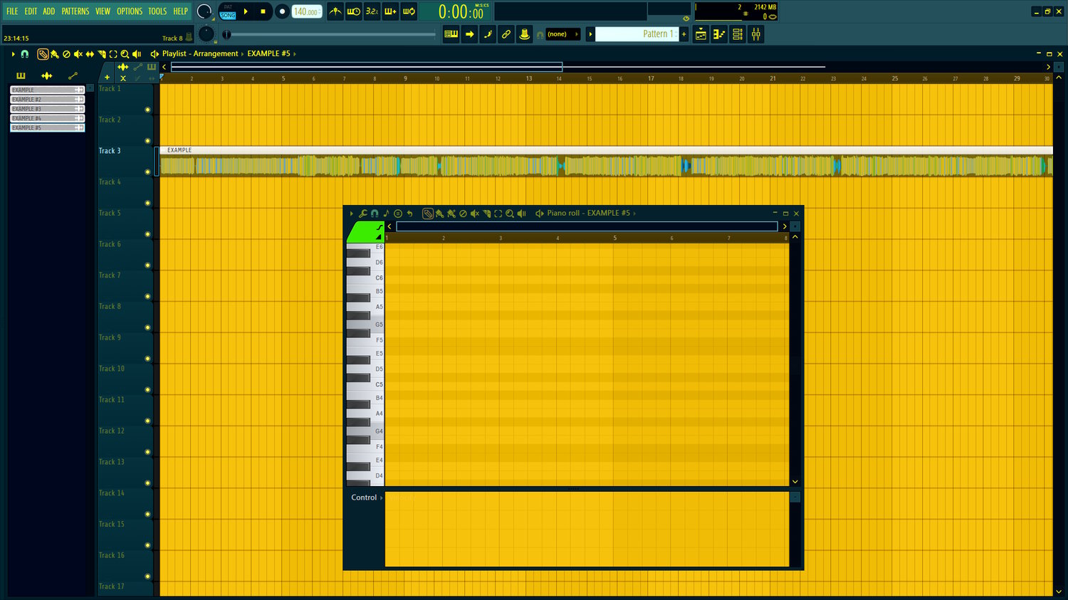
Task: Toggle Piano roll snap magnet icon
Action: point(375,214)
